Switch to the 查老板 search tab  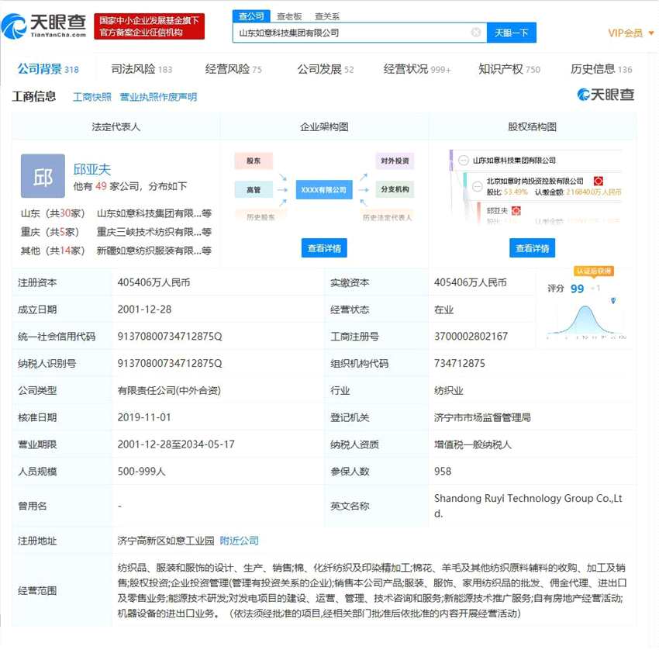click(289, 16)
